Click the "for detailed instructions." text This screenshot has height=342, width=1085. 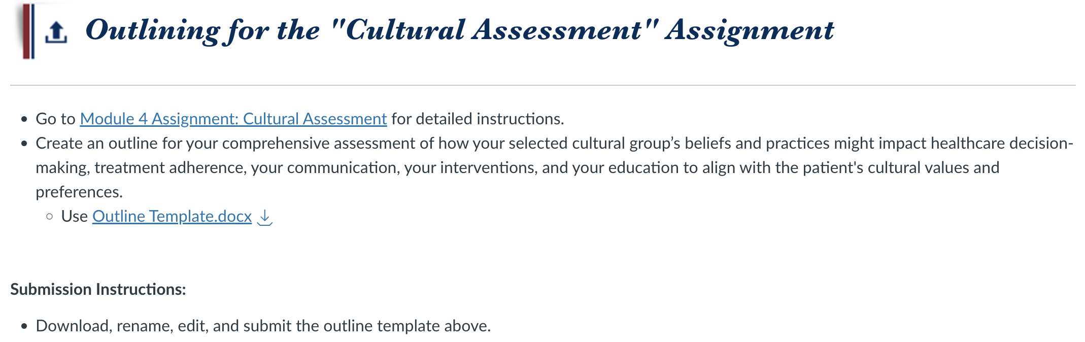[x=478, y=119]
